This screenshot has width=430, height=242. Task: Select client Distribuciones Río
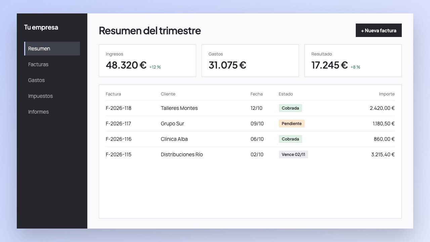[x=182, y=154]
